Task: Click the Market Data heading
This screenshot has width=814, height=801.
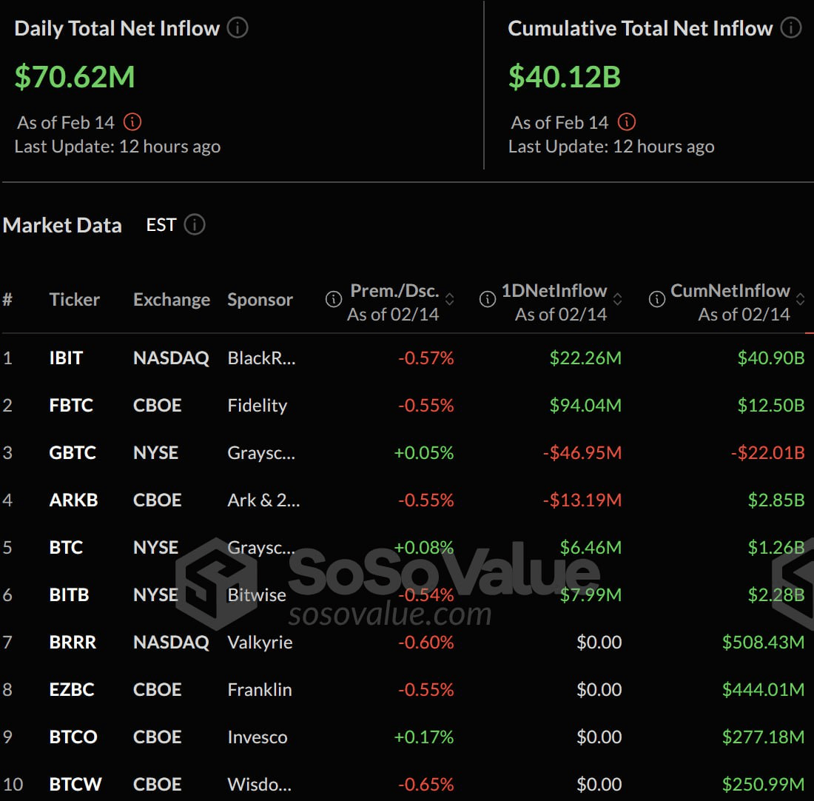Action: tap(62, 225)
